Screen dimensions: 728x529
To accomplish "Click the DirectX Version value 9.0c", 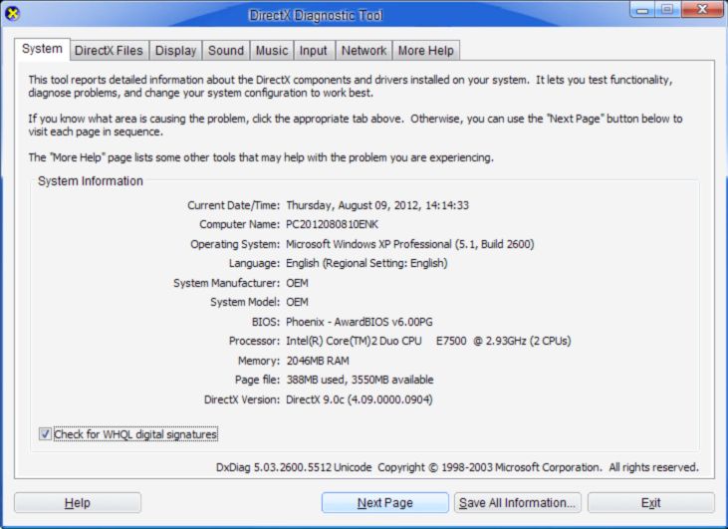I will tap(360, 399).
